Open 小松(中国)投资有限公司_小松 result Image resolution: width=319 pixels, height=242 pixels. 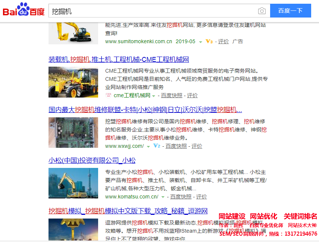(x=92, y=160)
